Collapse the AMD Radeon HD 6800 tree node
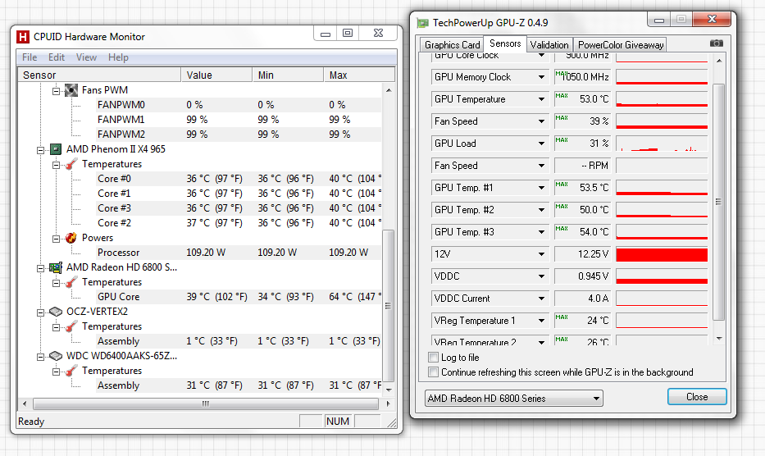The image size is (765, 456). tap(40, 268)
